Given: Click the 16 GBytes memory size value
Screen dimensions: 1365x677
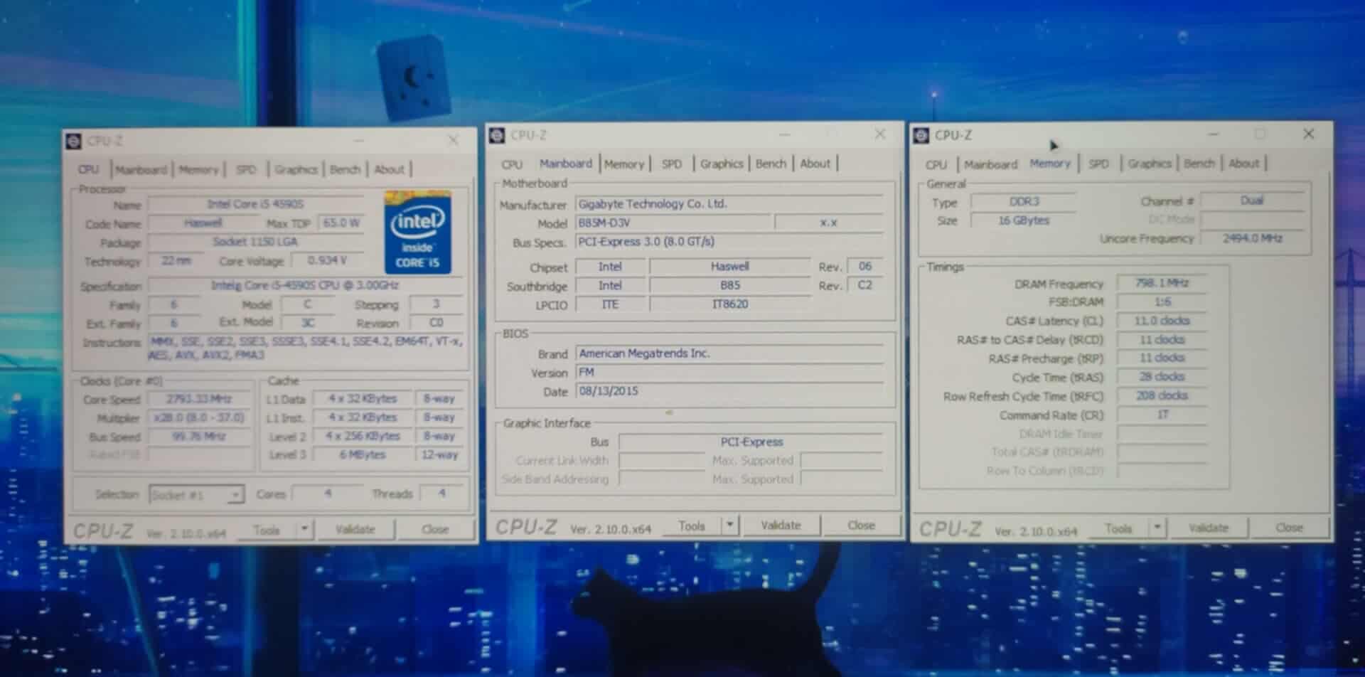Looking at the screenshot, I should (1024, 220).
